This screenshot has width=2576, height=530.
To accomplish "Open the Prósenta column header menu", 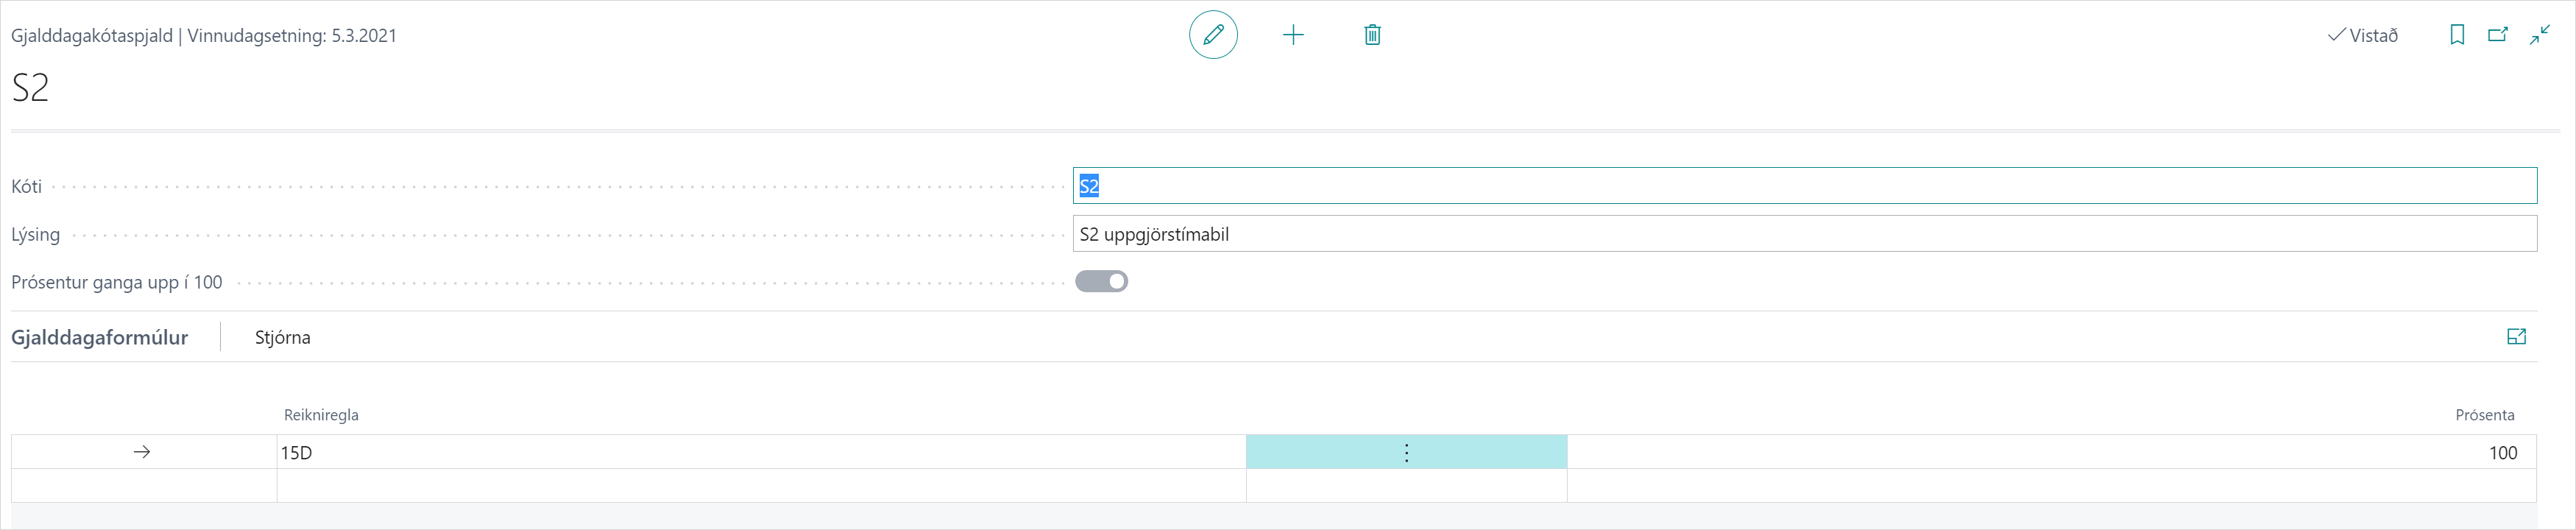I will pos(2484,415).
